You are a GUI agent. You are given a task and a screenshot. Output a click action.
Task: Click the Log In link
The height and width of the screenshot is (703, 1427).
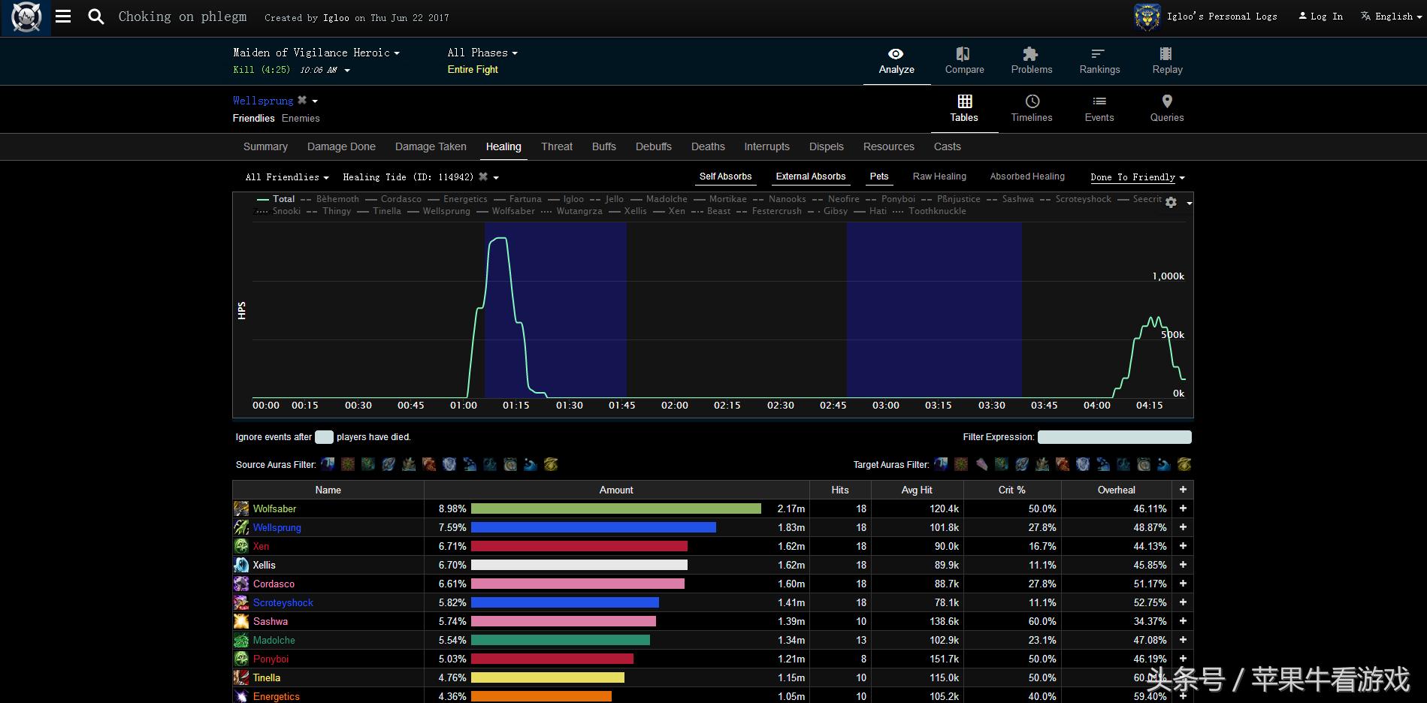[1326, 17]
